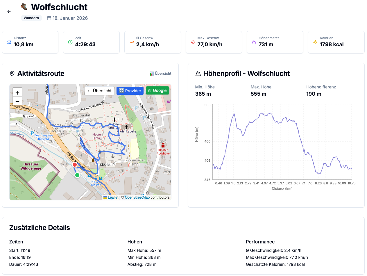Zoom out on the activity map
Screen dimensions: 367x276
17,101
